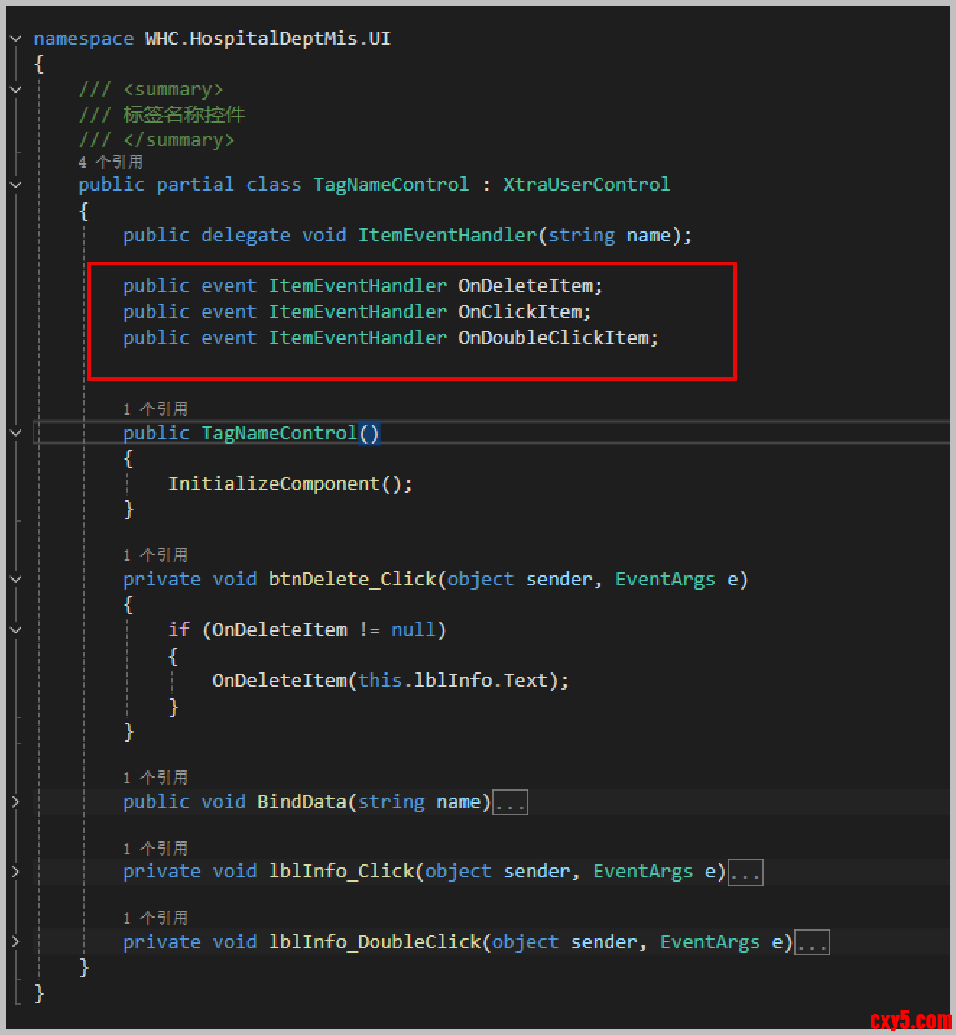
Task: Fold the if OnDeleteItem null check block
Action: coord(16,630)
